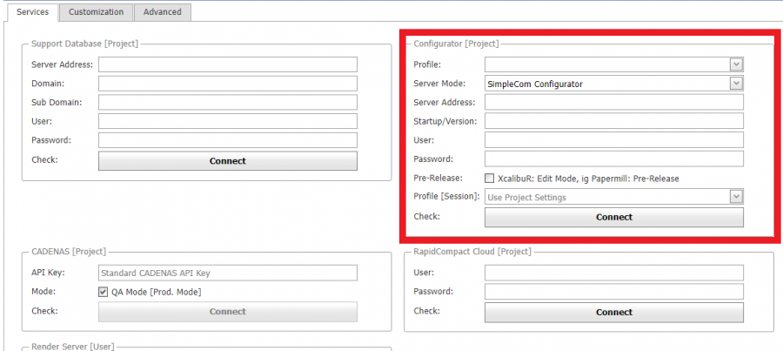This screenshot has height=351, width=783.
Task: Focus the Support Database Domain field
Action: pos(227,84)
